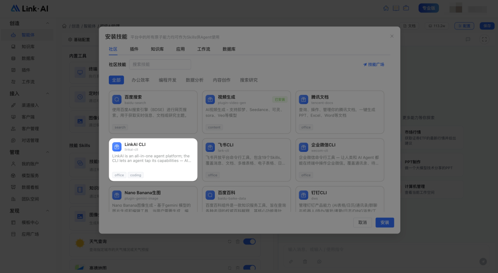Click the 专业版 badge button
498x273 pixels.
click(428, 8)
